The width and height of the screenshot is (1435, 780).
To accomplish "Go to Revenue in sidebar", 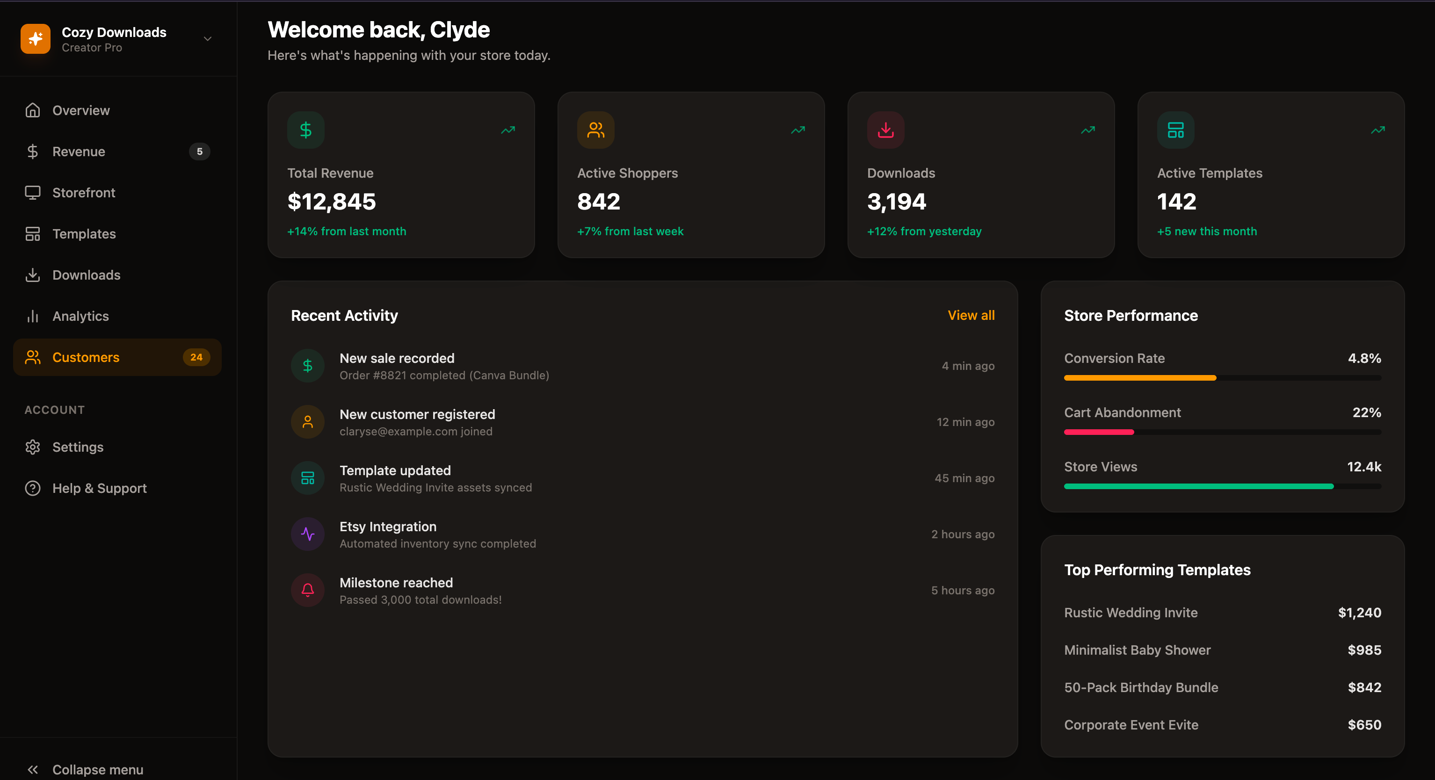I will [117, 152].
